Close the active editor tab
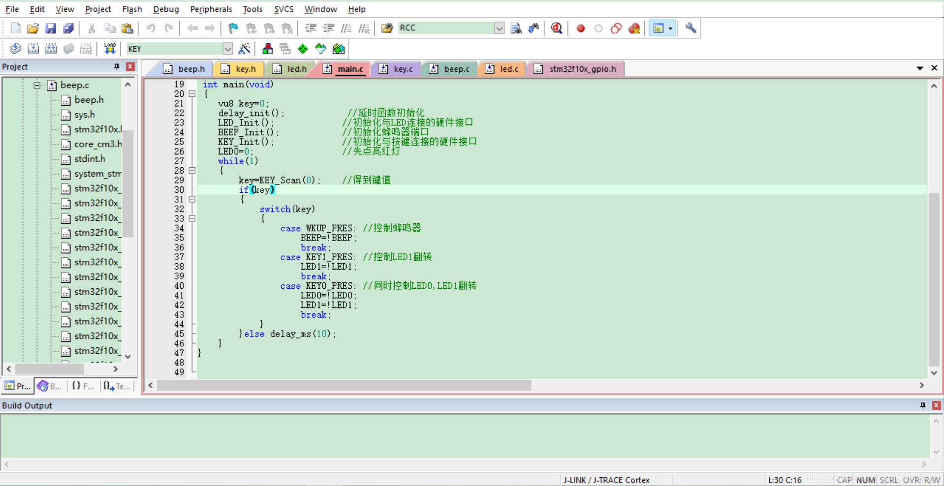This screenshot has height=486, width=944. [934, 68]
